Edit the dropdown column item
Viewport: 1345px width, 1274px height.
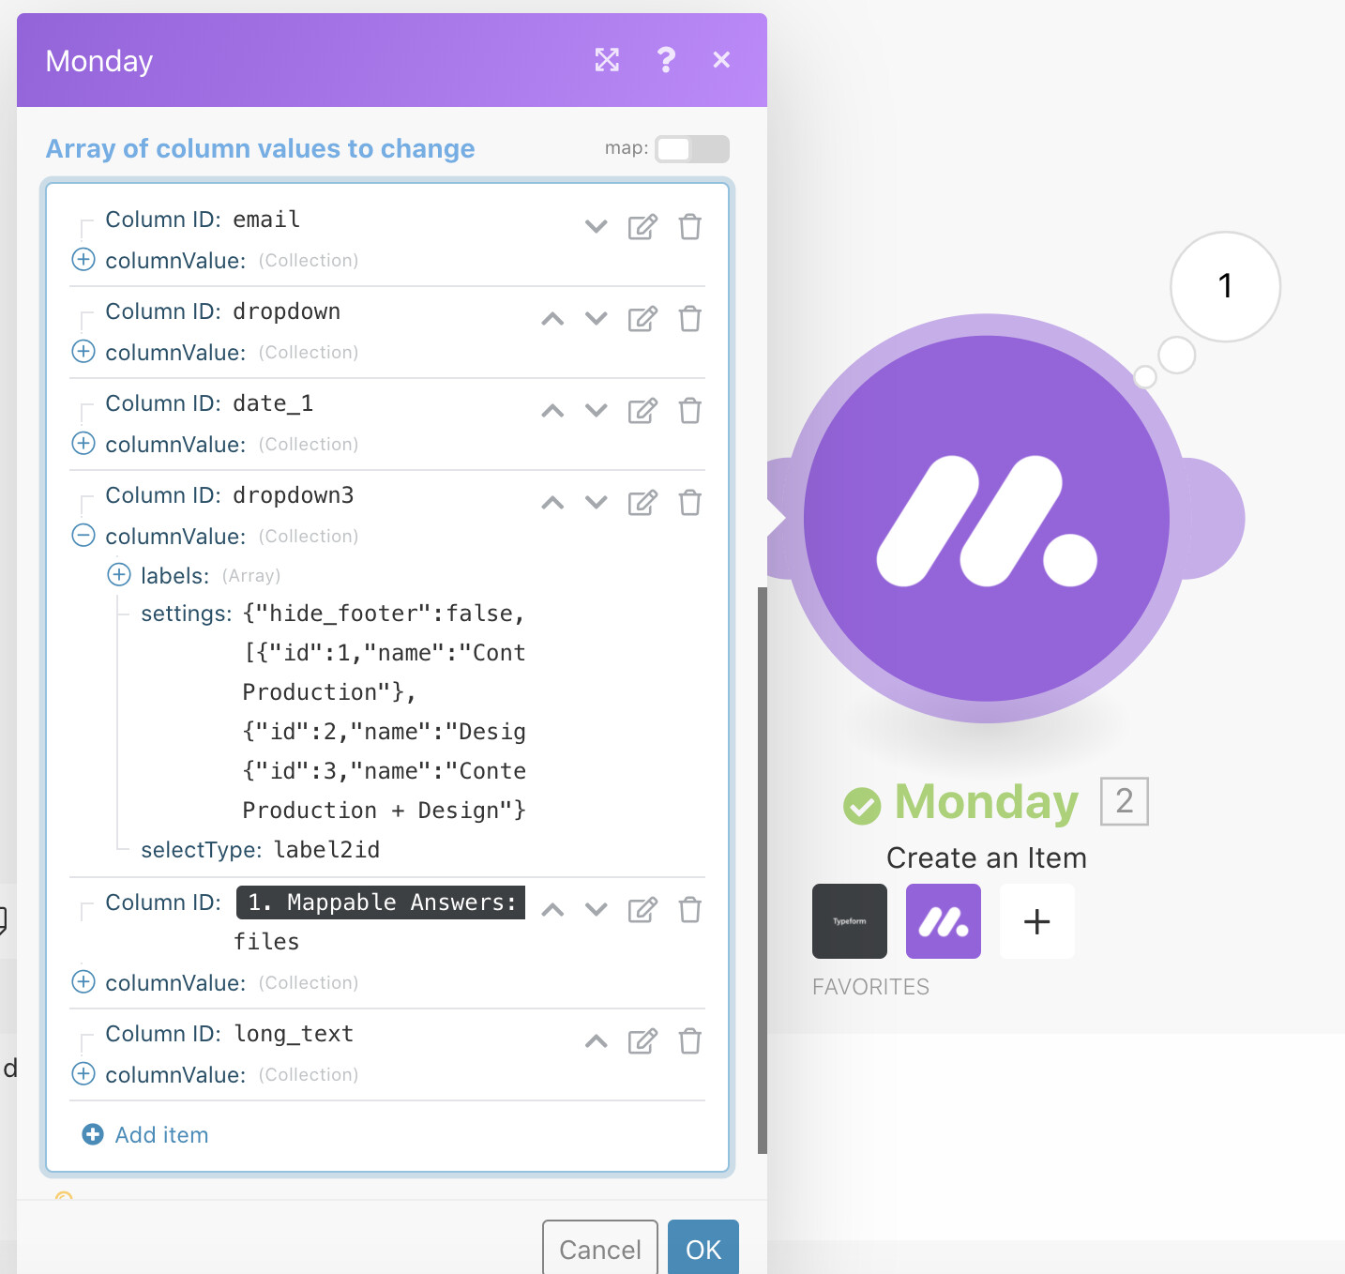point(642,318)
